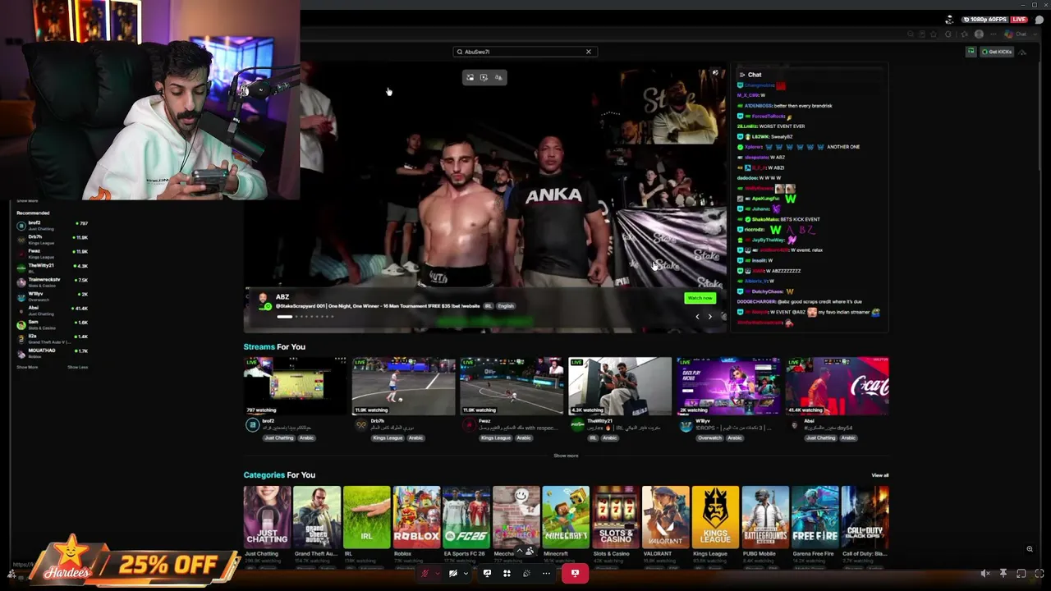Viewport: 1051px width, 591px height.
Task: Open Absi channel in Recommended list
Action: (53, 309)
